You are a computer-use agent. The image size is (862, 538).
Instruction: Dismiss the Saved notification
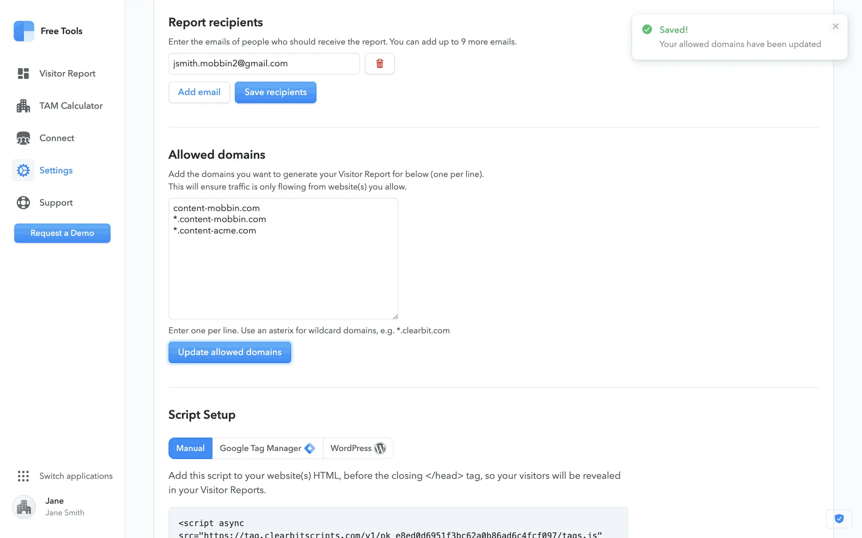pos(835,26)
